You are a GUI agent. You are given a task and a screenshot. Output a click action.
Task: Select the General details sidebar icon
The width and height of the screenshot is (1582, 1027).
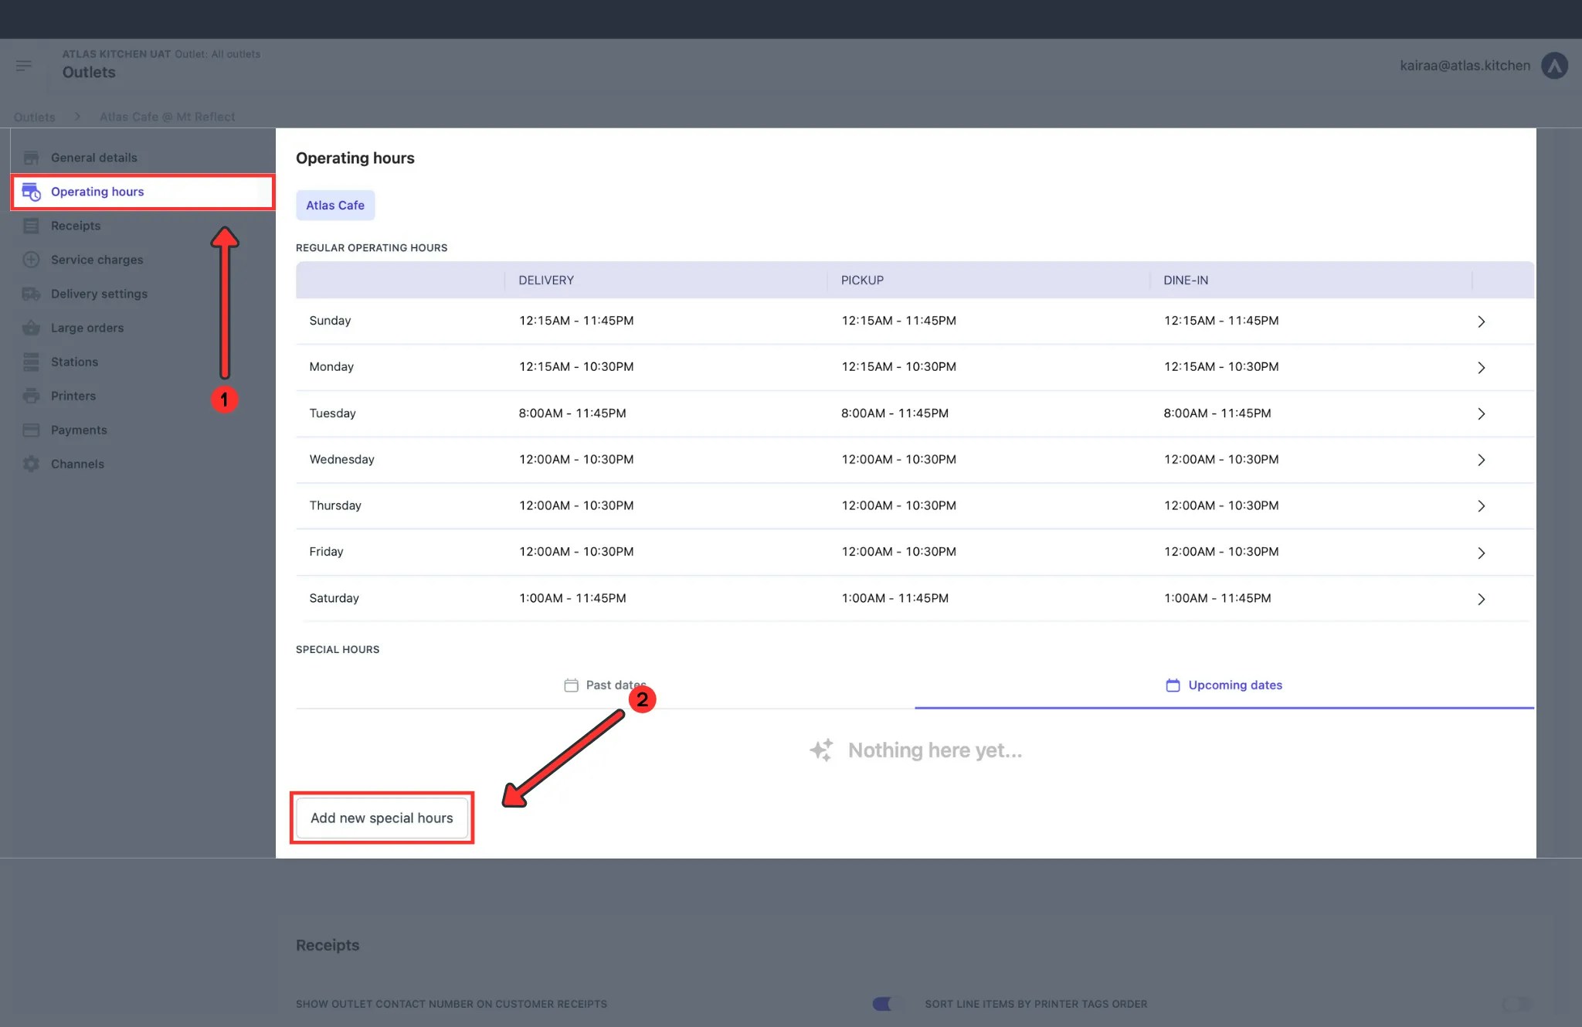[x=32, y=157]
